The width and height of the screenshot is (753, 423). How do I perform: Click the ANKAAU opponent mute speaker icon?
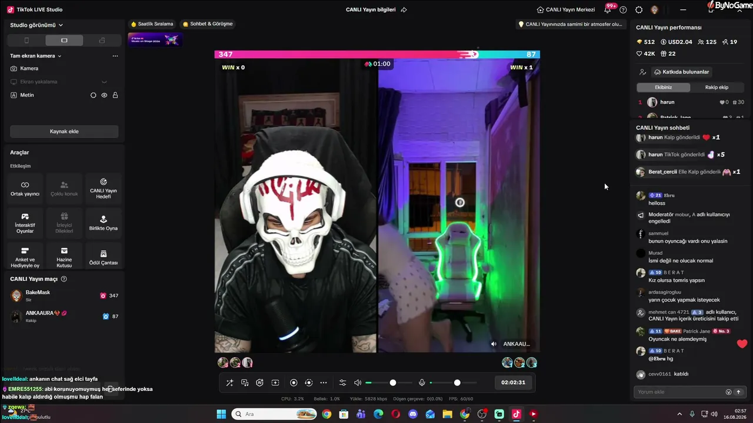click(x=494, y=344)
